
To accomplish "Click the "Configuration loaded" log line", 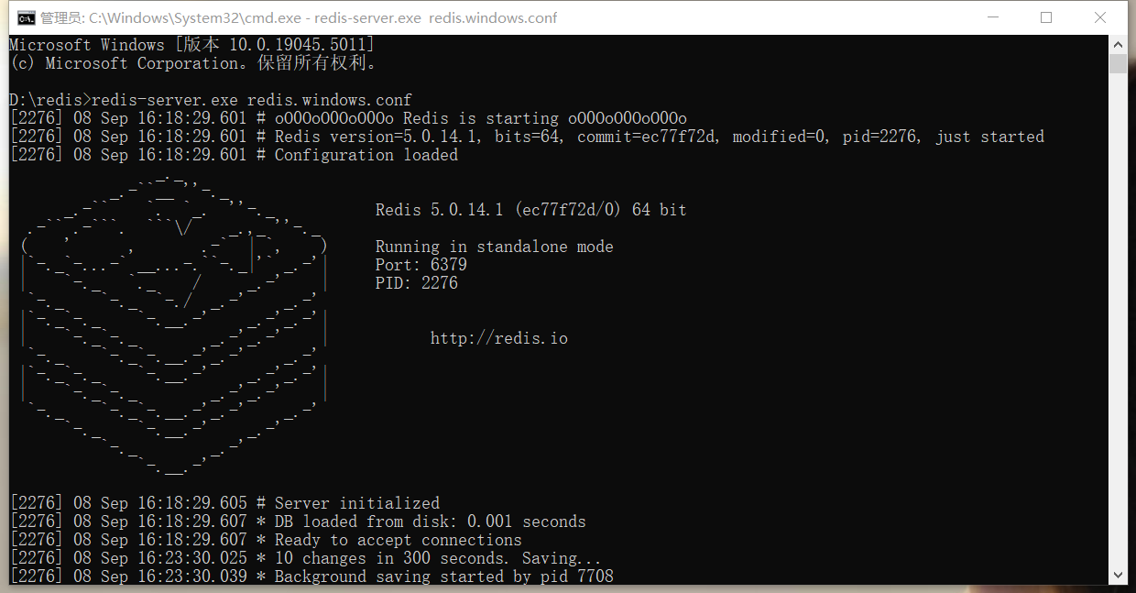I will pyautogui.click(x=366, y=155).
